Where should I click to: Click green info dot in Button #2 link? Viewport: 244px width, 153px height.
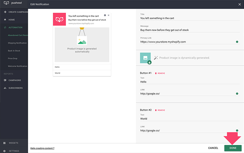click(x=237, y=130)
